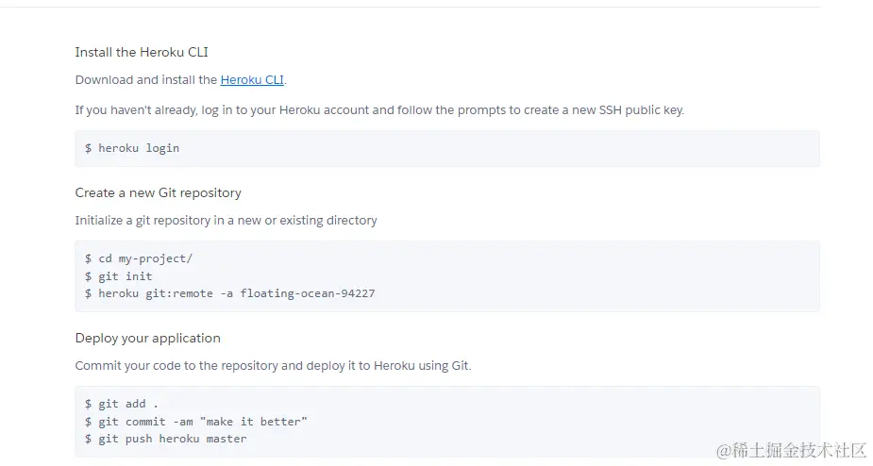
Task: Click the "Initialize a git repository" description
Action: [227, 221]
